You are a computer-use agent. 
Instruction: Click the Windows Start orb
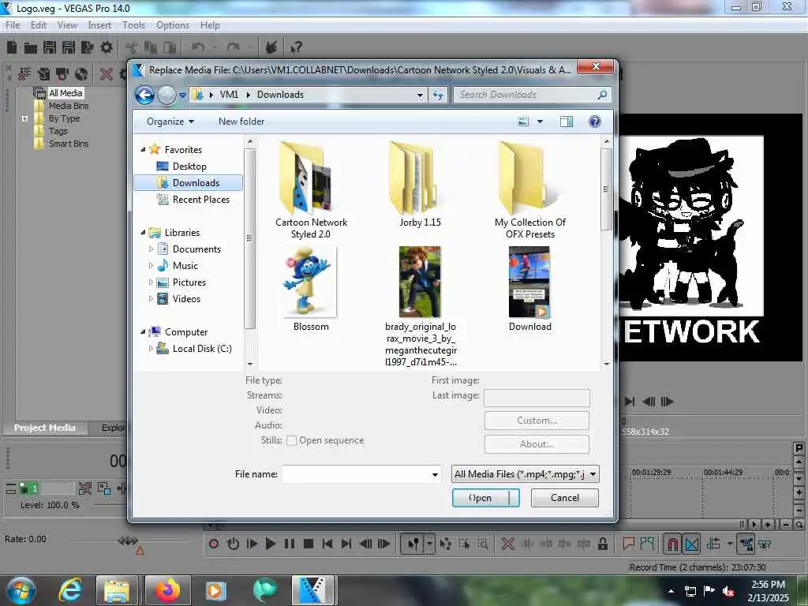(21, 590)
